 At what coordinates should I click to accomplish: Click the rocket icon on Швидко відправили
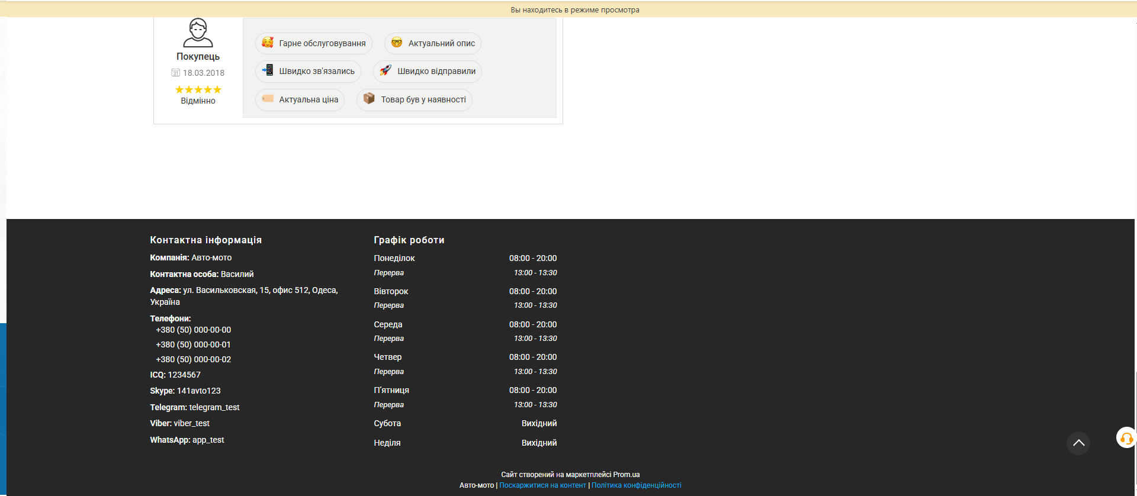click(x=386, y=70)
